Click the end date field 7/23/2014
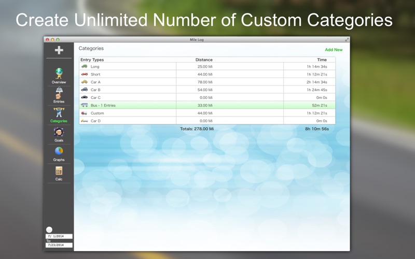The height and width of the screenshot is (259, 415). point(59,245)
